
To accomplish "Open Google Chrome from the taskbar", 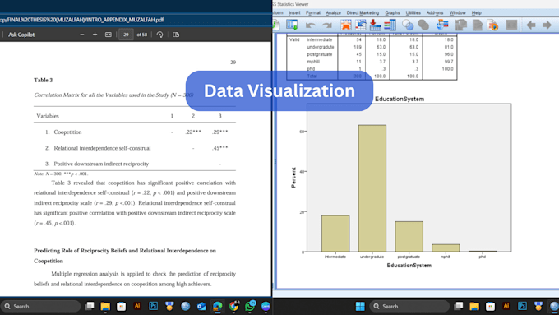I will [233, 306].
